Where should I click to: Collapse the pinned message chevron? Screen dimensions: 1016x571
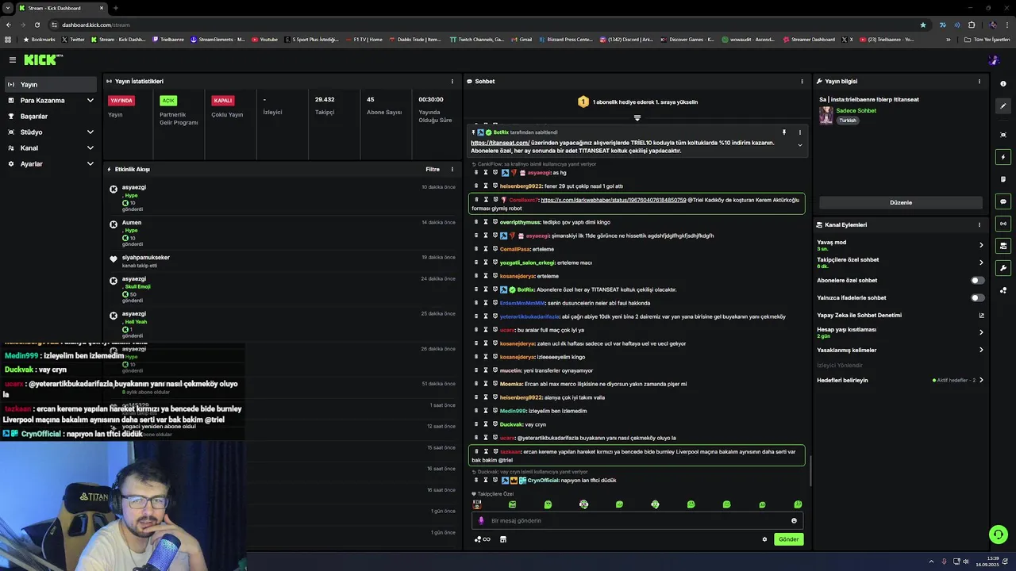[799, 145]
